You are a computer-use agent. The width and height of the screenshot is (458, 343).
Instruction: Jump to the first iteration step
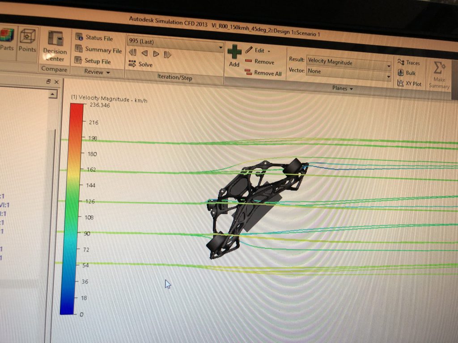coord(132,53)
